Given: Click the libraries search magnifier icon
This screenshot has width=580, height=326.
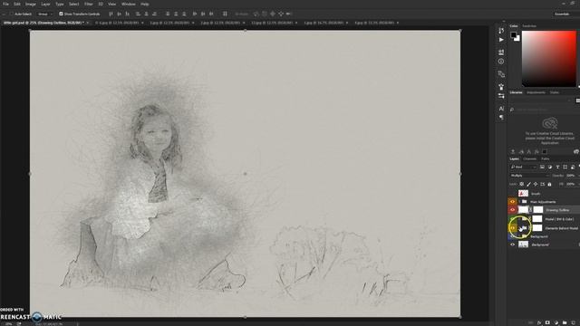Looking at the screenshot, I should point(511,110).
